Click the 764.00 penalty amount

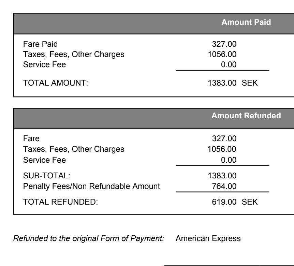[225, 186]
